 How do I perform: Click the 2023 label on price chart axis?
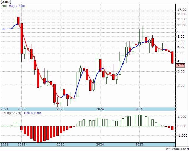61,109
